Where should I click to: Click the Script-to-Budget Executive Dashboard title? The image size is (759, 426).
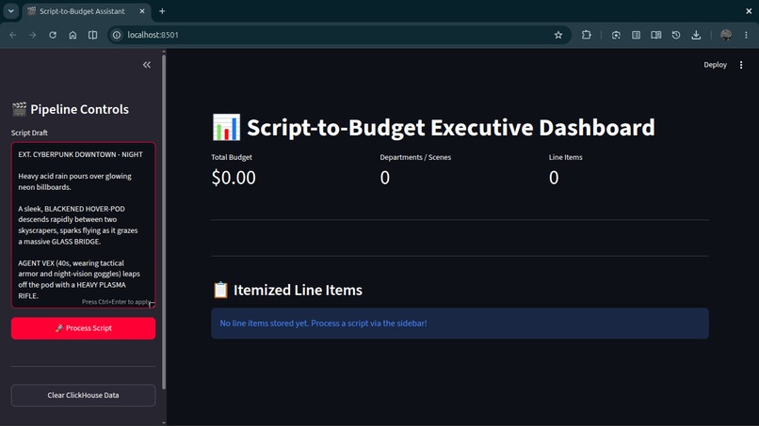point(451,128)
